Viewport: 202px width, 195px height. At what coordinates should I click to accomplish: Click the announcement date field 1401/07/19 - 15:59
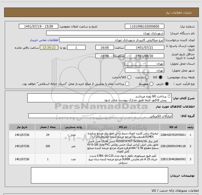(39, 26)
